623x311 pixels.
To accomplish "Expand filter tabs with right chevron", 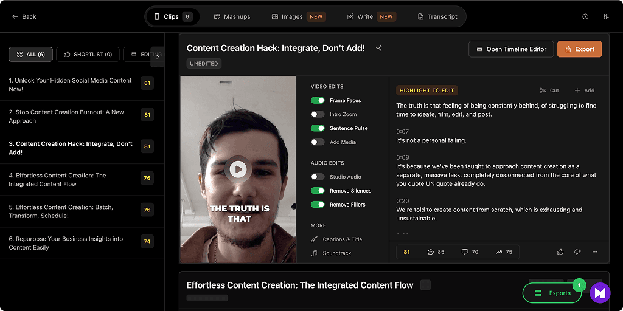I will coord(158,56).
